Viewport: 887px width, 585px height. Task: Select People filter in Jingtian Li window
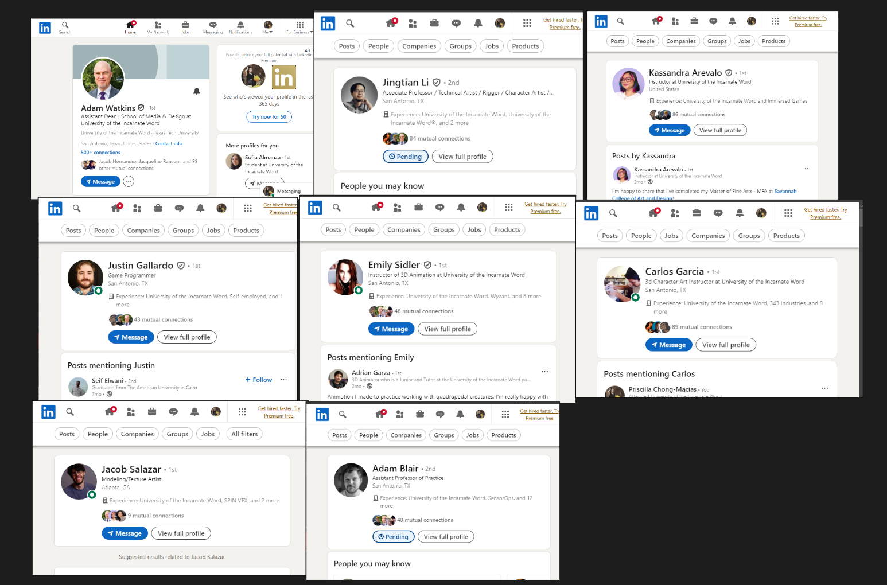click(379, 46)
